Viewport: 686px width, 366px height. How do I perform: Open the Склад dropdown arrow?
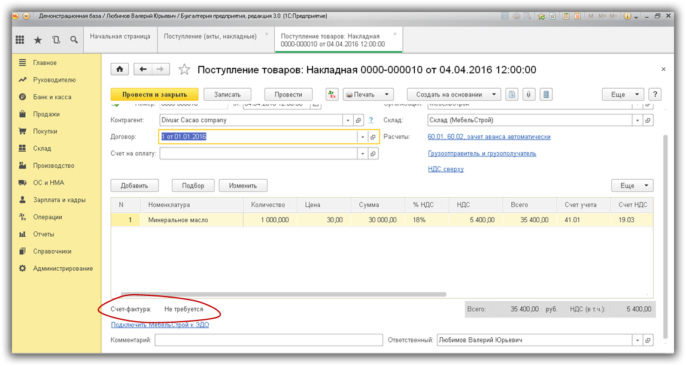point(638,120)
